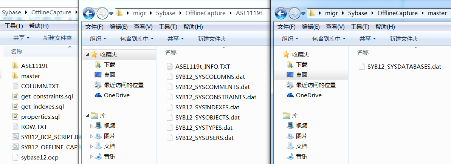Open 视频 library in master window sidebar
This screenshot has height=164, width=451.
[297, 126]
